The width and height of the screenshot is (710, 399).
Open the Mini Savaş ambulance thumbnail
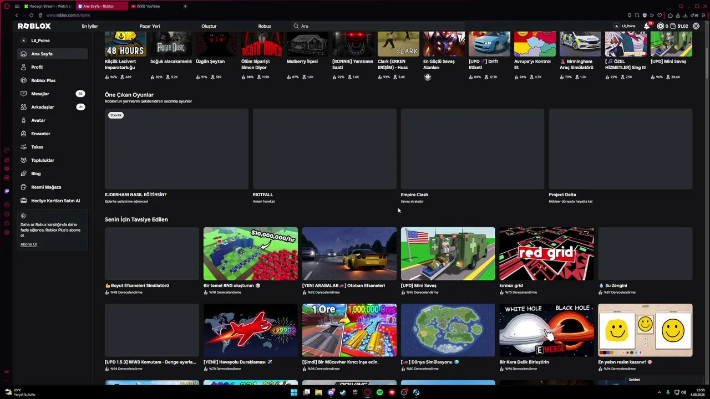click(x=448, y=254)
